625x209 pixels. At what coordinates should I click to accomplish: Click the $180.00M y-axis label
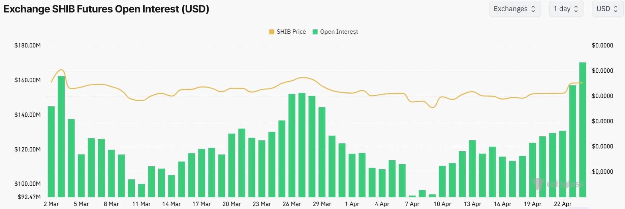point(28,45)
